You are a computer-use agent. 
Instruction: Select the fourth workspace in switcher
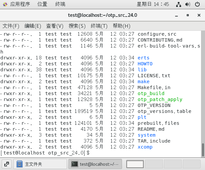[191, 164]
